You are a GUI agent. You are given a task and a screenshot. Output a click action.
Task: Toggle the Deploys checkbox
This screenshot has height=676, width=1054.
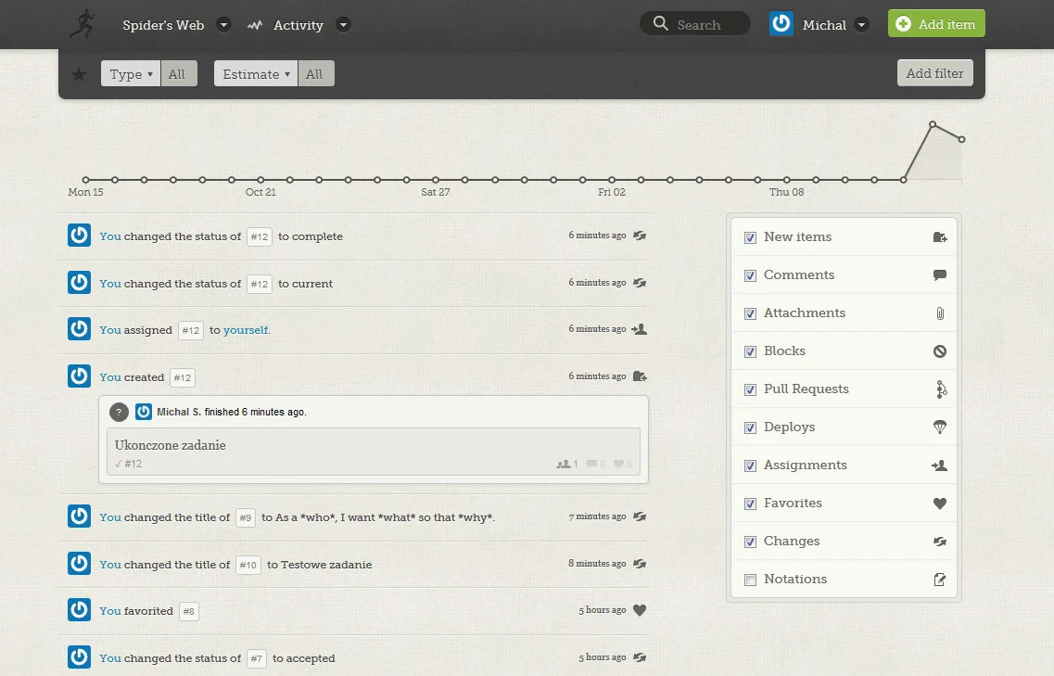750,427
